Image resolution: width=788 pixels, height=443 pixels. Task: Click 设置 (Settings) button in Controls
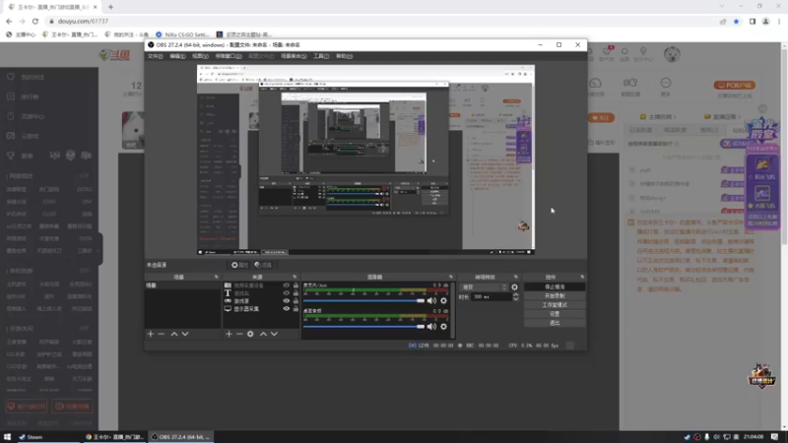pyautogui.click(x=555, y=314)
